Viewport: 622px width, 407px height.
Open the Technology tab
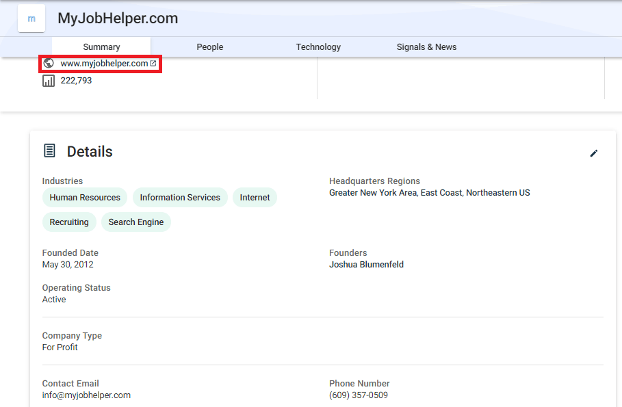(318, 47)
